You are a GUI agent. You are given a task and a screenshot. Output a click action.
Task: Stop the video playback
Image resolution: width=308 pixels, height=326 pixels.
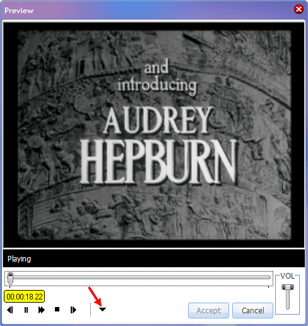click(x=57, y=310)
